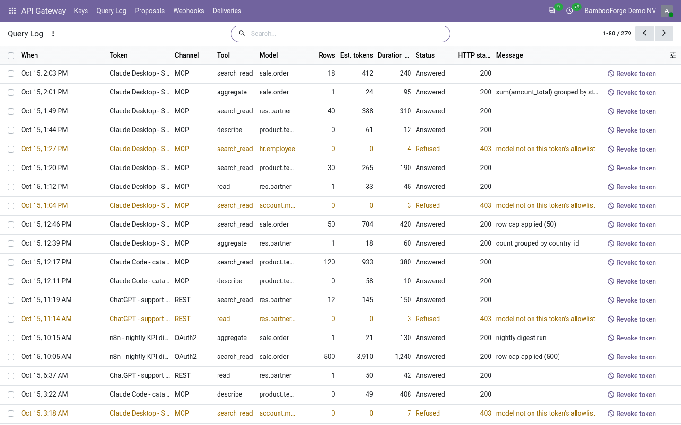Revoke token for Oct 15, 11:14 AM row

click(632, 319)
